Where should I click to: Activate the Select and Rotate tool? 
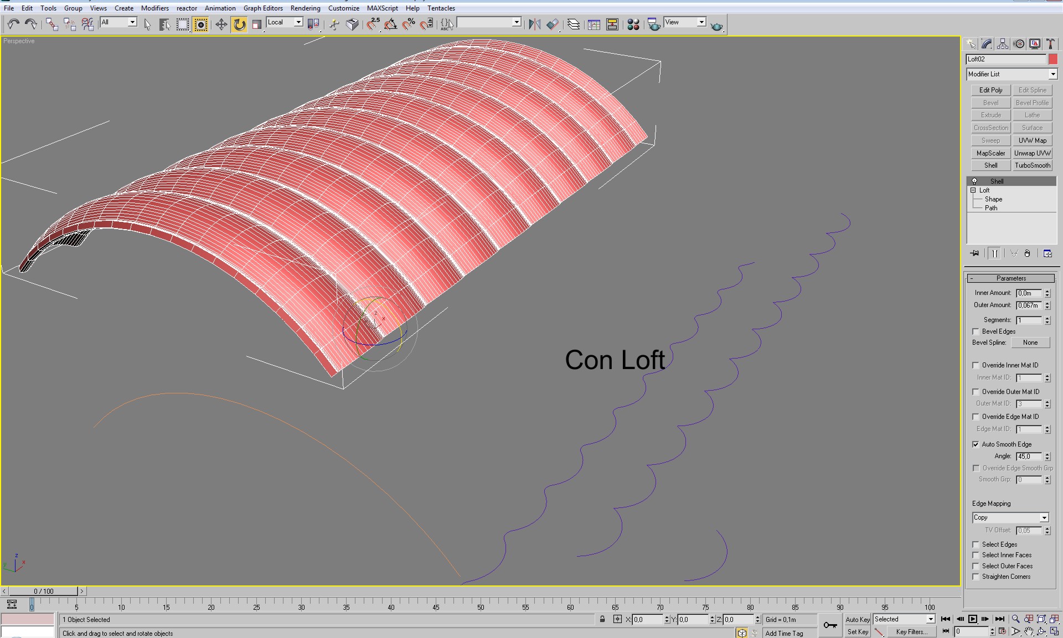pyautogui.click(x=239, y=24)
